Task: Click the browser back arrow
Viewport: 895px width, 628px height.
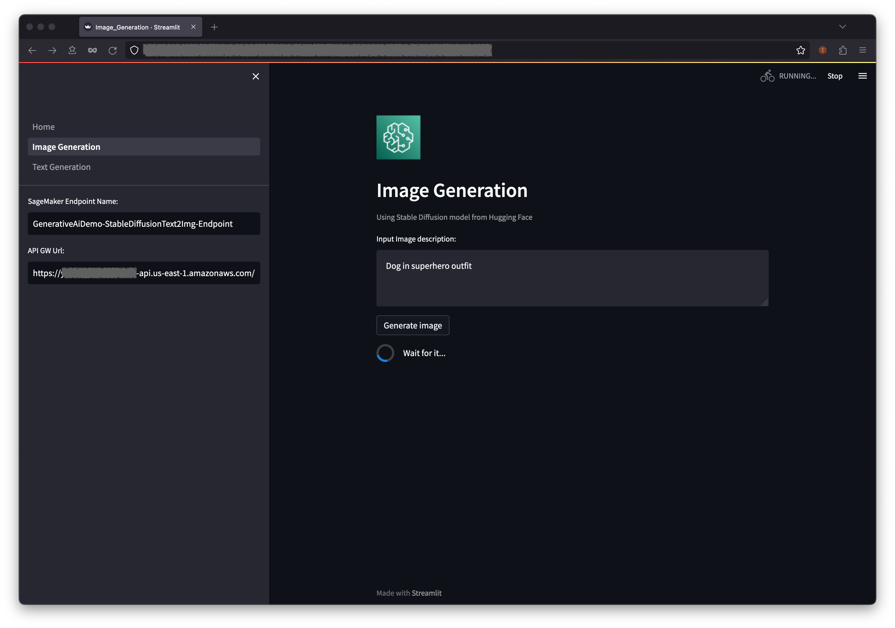Action: click(32, 50)
